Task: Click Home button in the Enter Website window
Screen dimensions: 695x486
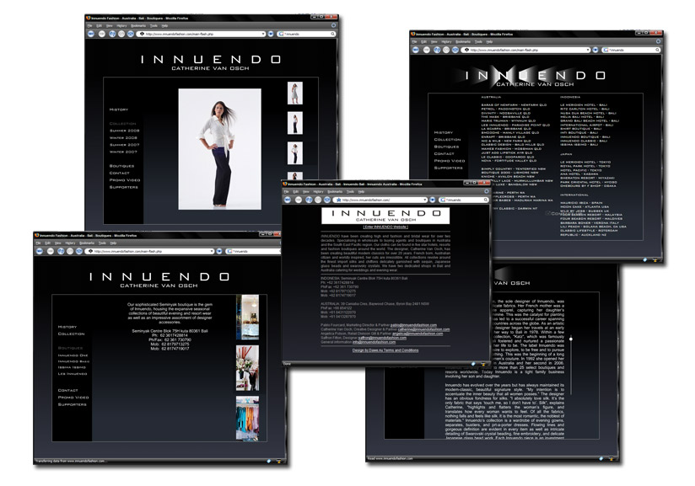Action: 326,200
